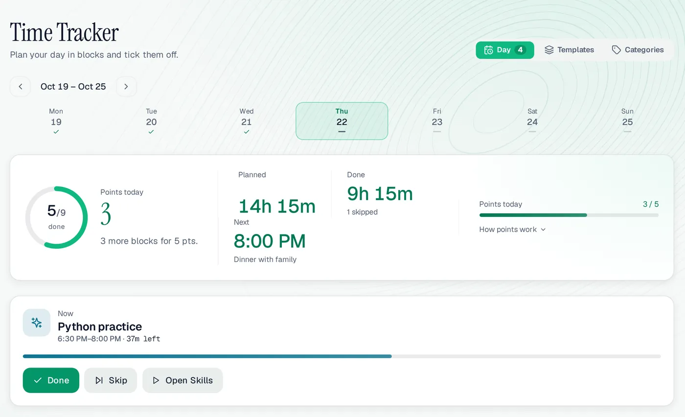Switch to the Templates tab
The width and height of the screenshot is (685, 417).
click(569, 50)
